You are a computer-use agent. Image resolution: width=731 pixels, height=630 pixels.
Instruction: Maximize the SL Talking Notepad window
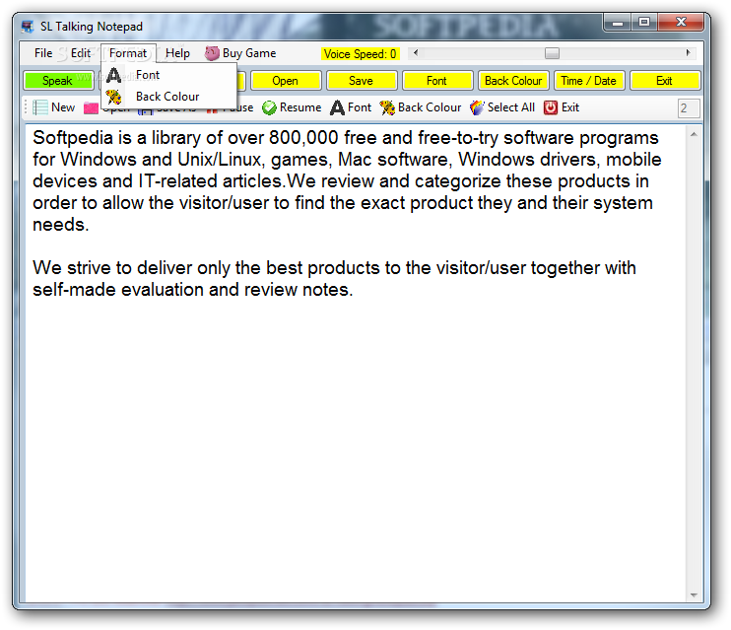click(644, 23)
